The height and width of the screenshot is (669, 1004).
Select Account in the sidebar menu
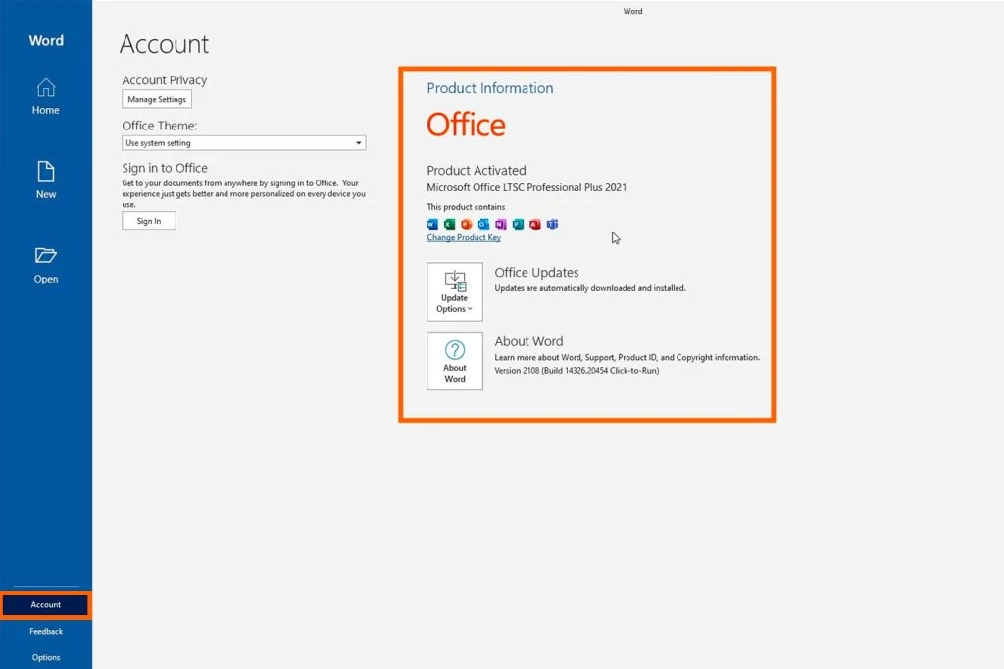(x=45, y=604)
